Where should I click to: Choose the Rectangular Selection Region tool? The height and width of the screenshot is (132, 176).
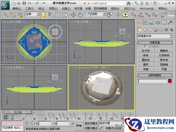coord(58,15)
